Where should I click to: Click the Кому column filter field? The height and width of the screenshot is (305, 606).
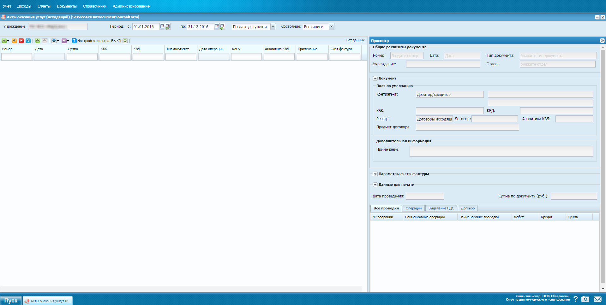tap(246, 56)
